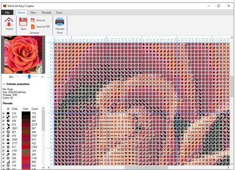The height and width of the screenshot is (170, 235).
Task: Select the checkered symbol for thread 3371
Action: [x=8, y=117]
